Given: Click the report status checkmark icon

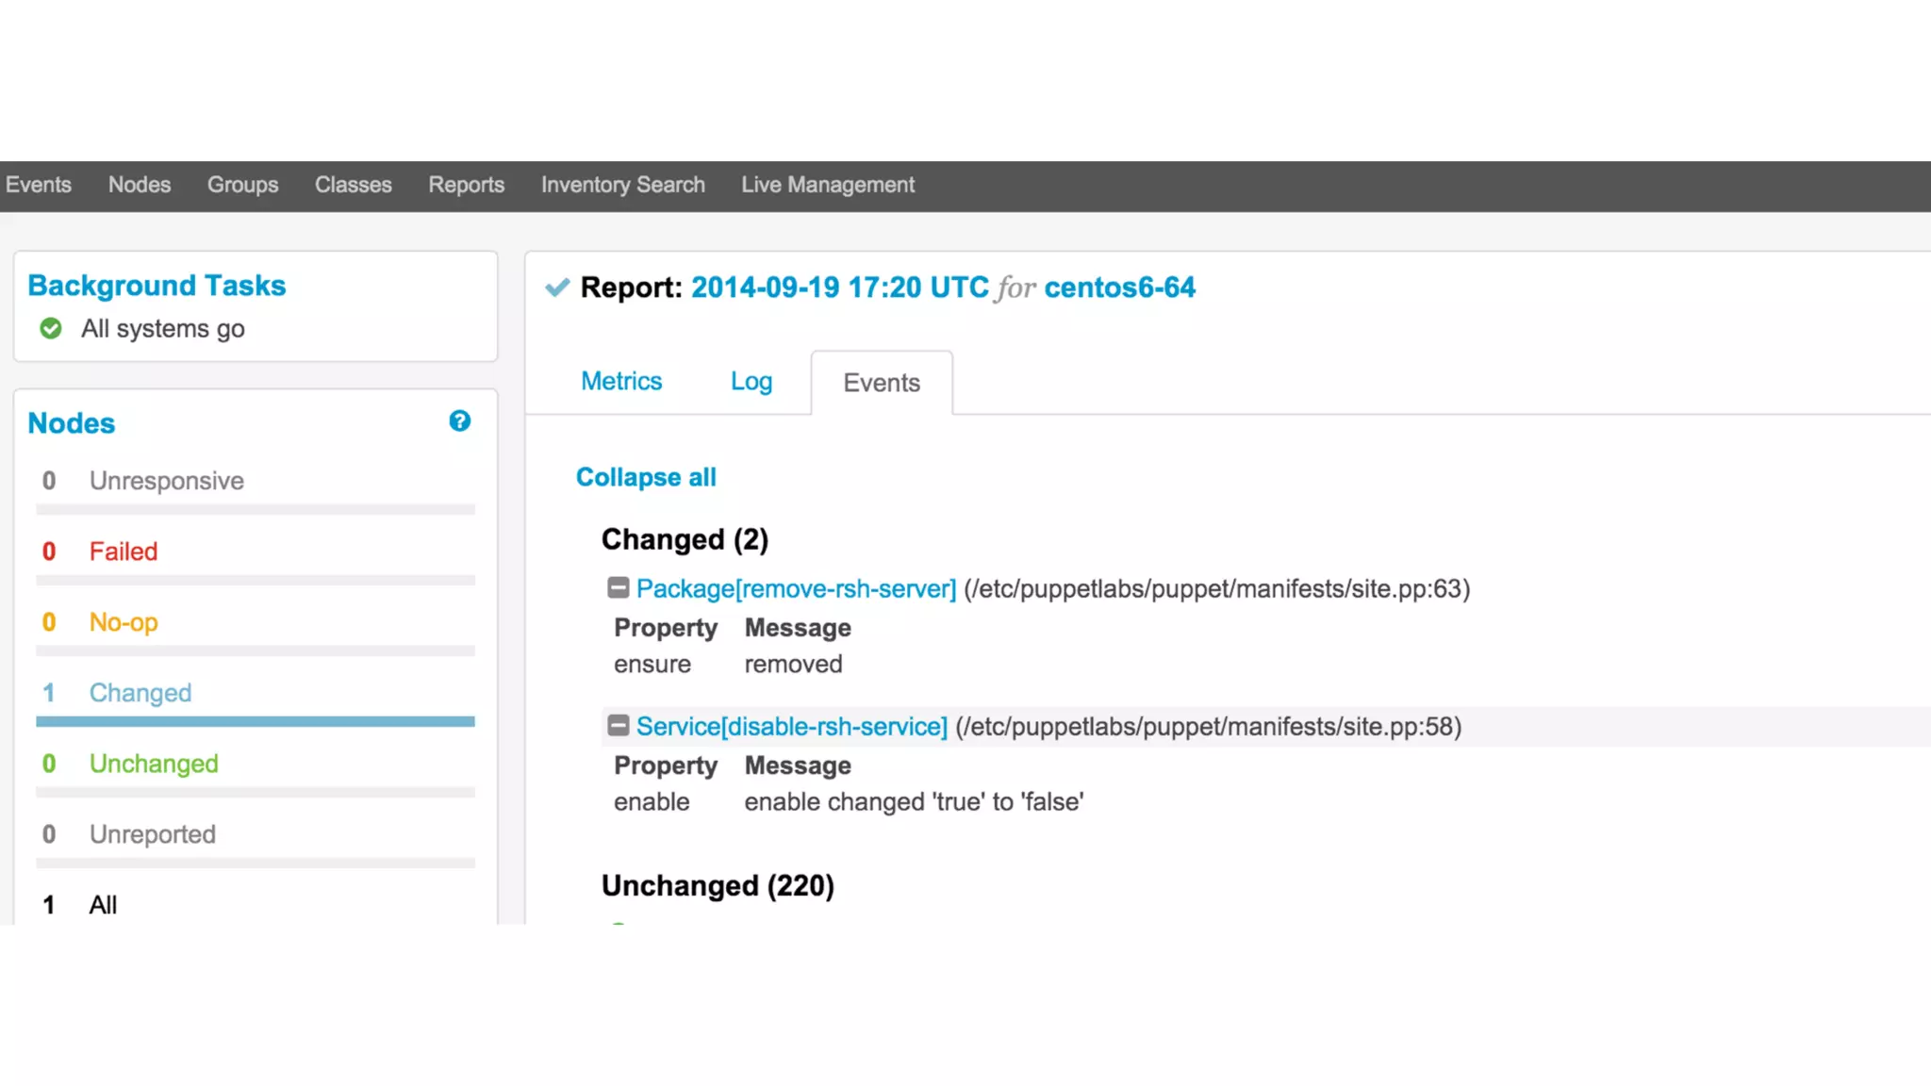Looking at the screenshot, I should 557,288.
